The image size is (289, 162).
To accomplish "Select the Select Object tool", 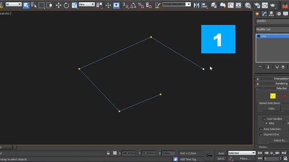I will [x=26, y=5].
